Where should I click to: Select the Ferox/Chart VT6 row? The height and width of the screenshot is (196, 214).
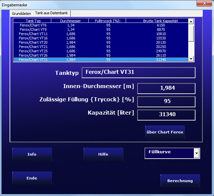[x=101, y=25]
